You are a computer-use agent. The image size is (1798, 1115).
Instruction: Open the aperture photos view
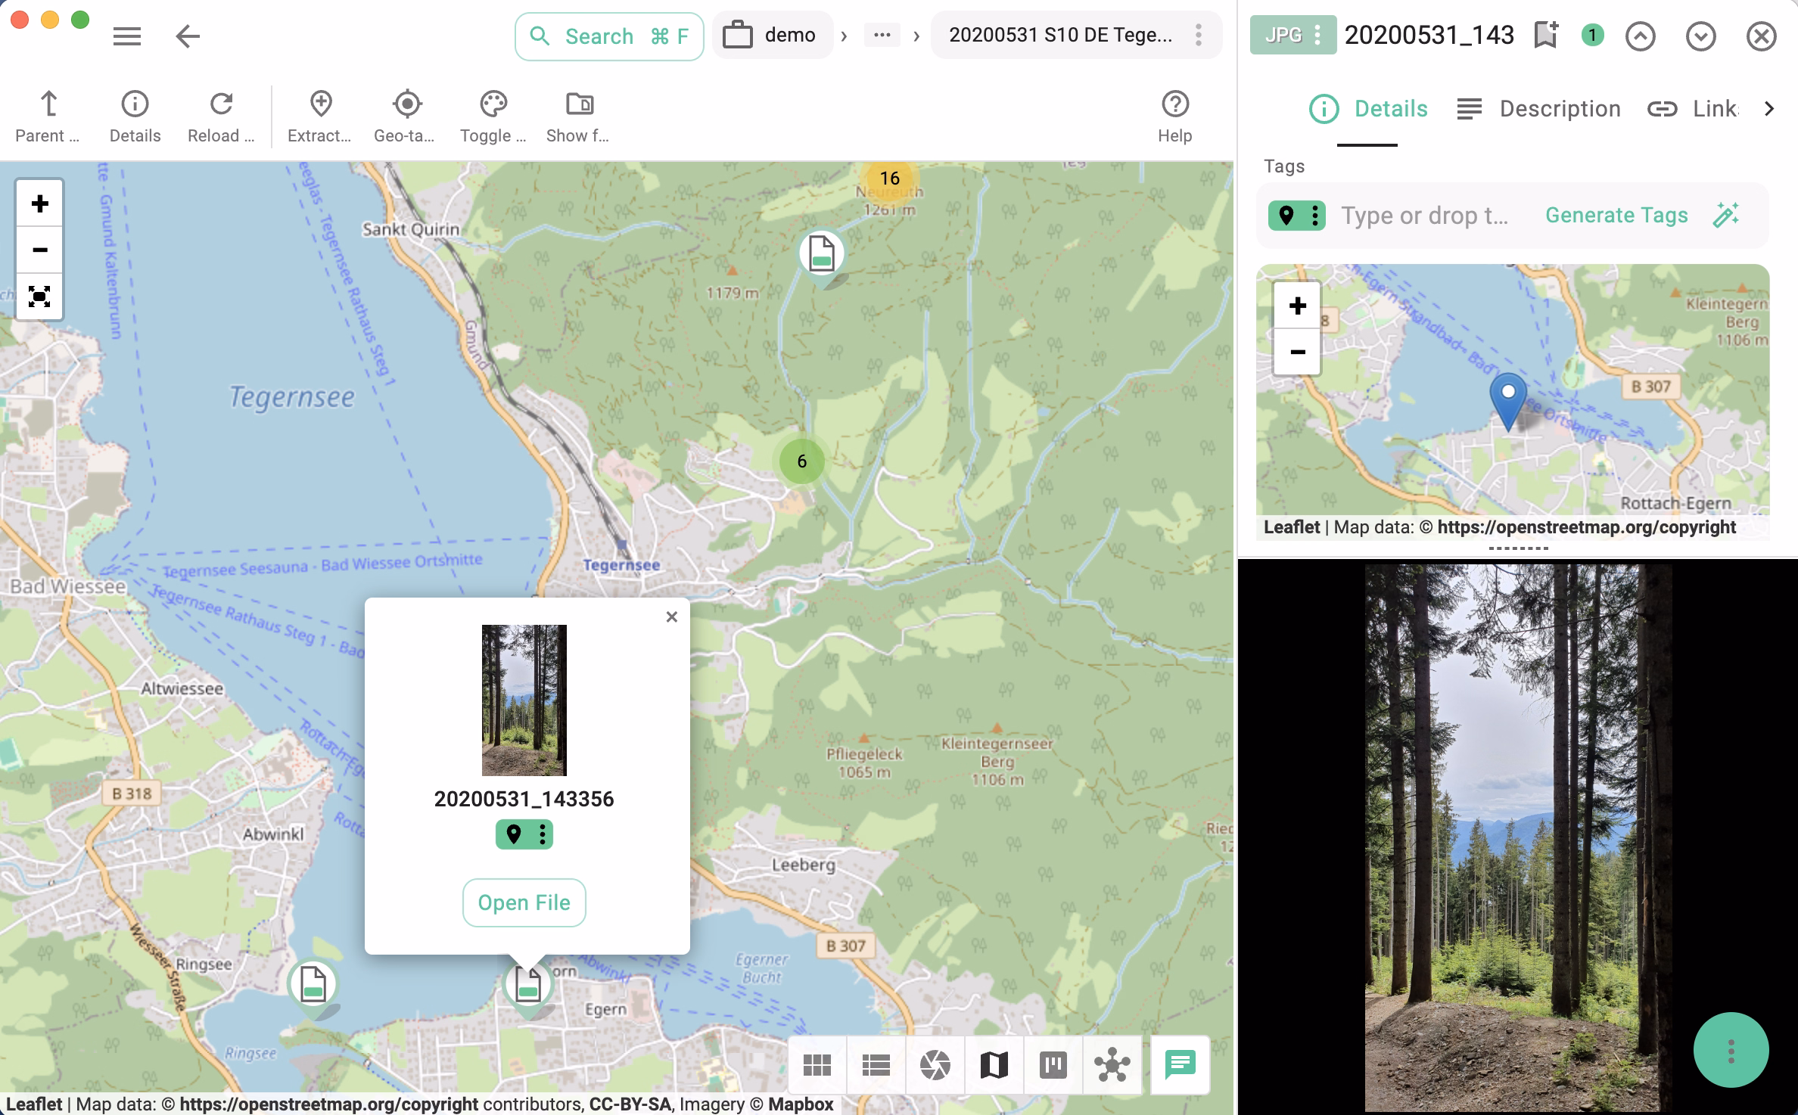(x=935, y=1066)
